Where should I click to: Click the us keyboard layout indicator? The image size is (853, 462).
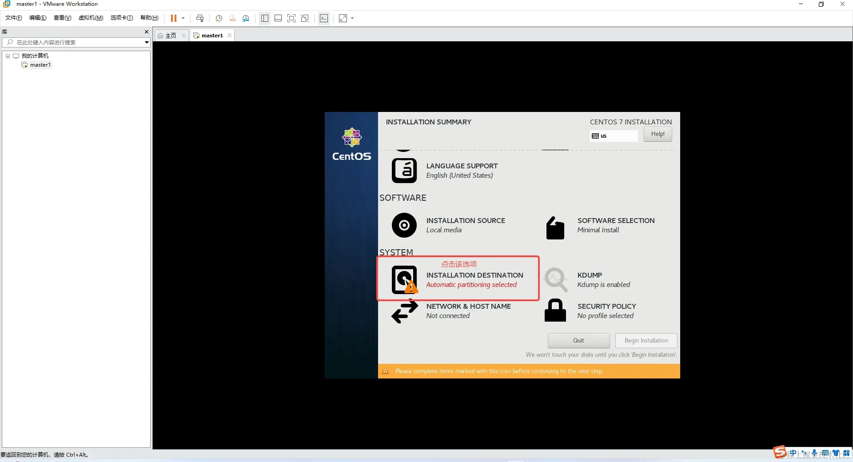614,136
